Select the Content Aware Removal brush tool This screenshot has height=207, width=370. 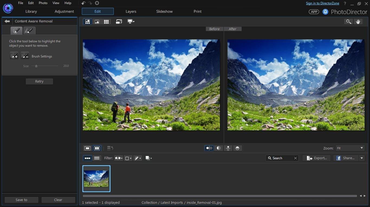point(16,30)
